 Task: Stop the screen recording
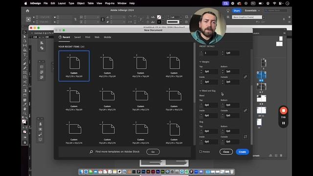click(x=283, y=110)
